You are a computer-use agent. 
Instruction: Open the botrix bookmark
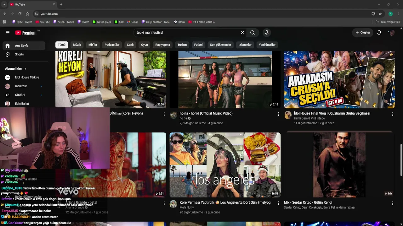179,22
